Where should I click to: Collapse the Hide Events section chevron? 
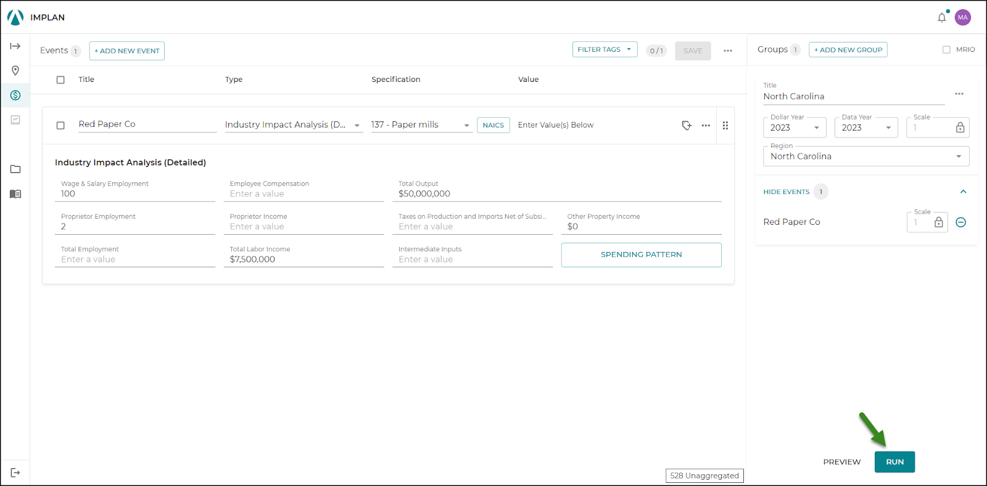click(964, 192)
